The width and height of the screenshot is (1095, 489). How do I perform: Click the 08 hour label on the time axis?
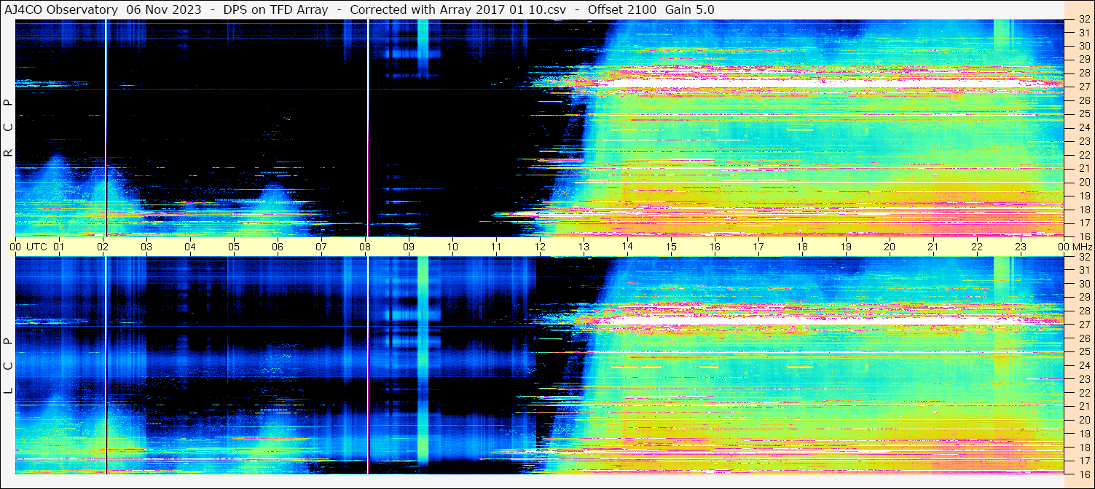pyautogui.click(x=365, y=247)
